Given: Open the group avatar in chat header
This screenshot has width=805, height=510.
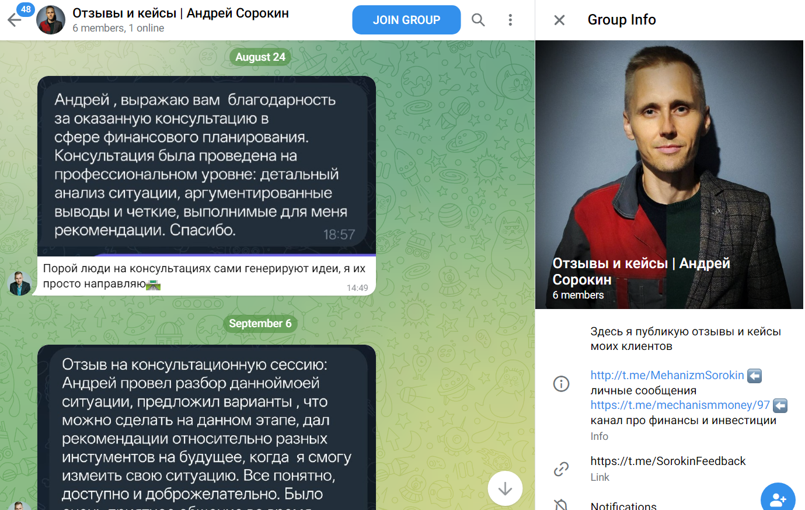Looking at the screenshot, I should click(x=51, y=20).
